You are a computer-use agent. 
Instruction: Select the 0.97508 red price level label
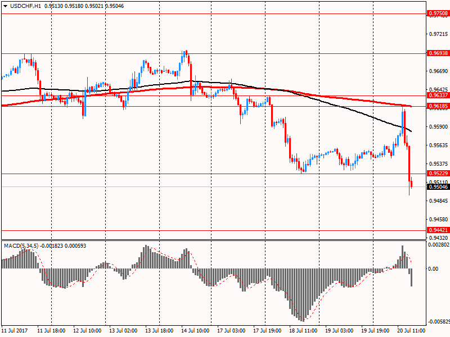[x=438, y=13]
